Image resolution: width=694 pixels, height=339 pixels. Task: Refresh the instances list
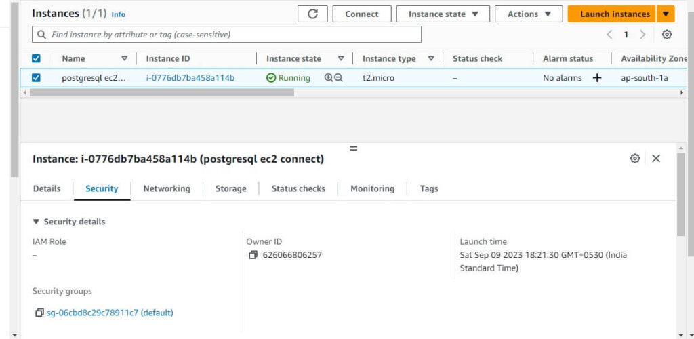tap(312, 14)
